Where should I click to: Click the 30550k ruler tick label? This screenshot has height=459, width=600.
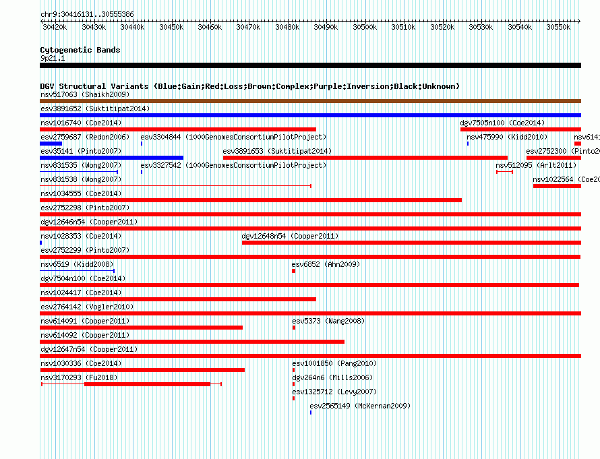(x=558, y=27)
